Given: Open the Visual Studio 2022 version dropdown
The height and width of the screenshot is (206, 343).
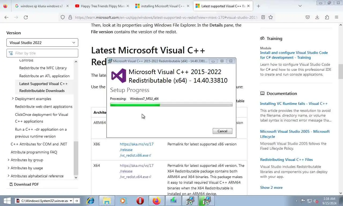Looking at the screenshot, I should [42, 43].
